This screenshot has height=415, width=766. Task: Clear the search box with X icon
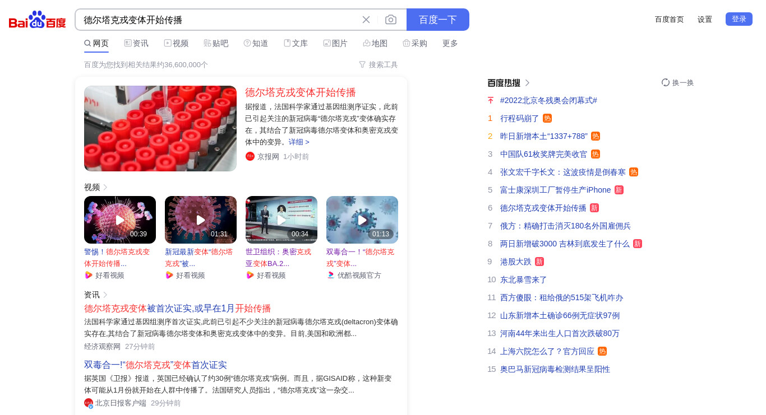(x=366, y=20)
